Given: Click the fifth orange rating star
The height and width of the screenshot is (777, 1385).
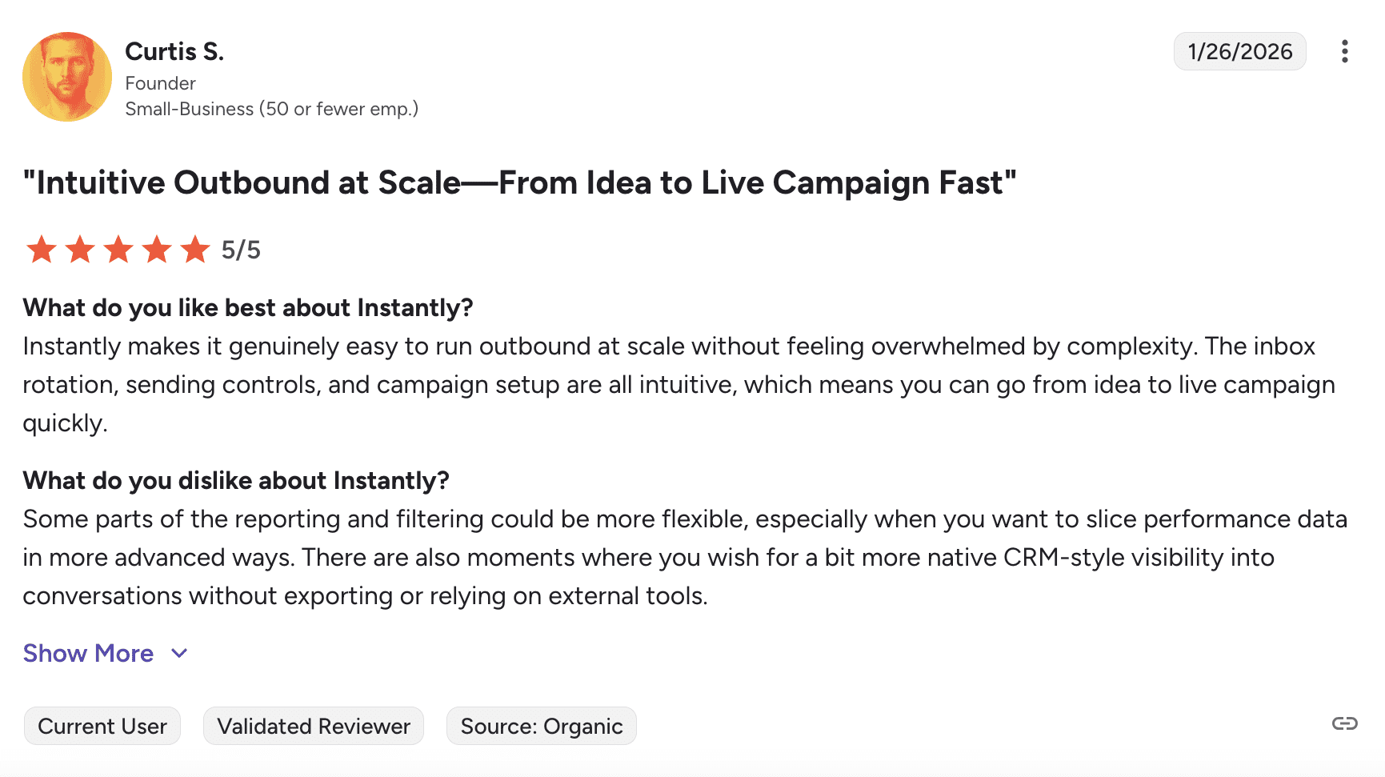Looking at the screenshot, I should pos(195,250).
